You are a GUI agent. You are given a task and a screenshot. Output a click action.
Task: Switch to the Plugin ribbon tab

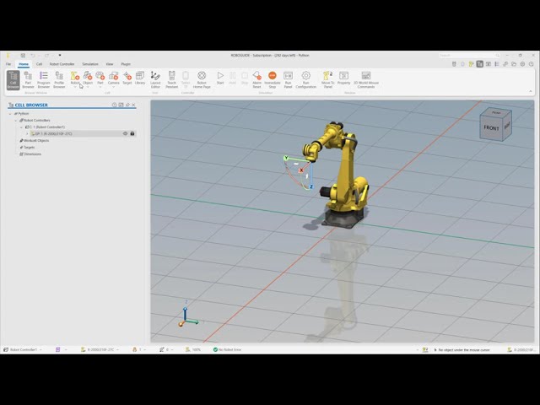126,64
